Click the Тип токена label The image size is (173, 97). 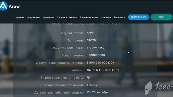pos(75,40)
